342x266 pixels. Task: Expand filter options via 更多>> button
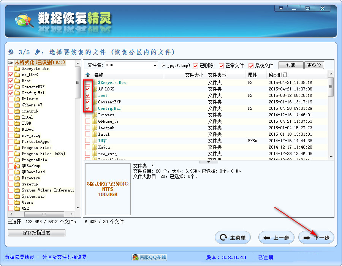[313, 65]
